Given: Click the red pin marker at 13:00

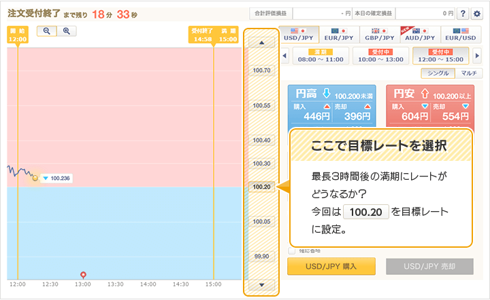Looking at the screenshot, I should click(83, 275).
